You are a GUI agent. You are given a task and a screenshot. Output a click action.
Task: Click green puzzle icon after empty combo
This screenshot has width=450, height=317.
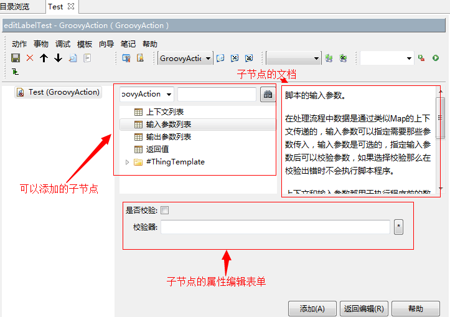[x=329, y=59]
